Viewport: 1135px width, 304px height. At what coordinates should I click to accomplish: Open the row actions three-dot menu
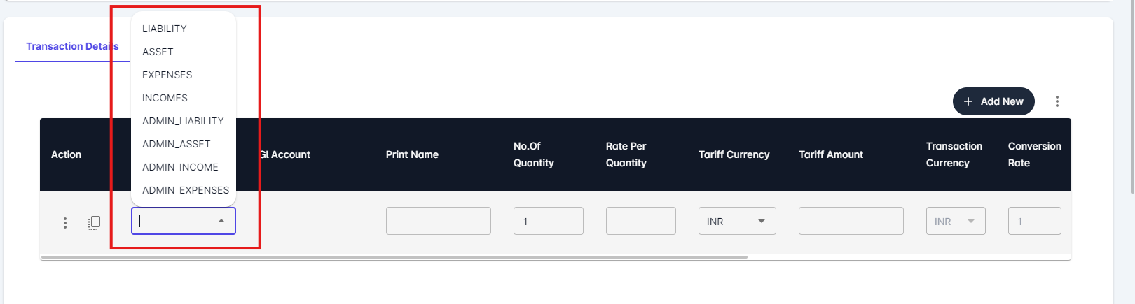point(65,222)
